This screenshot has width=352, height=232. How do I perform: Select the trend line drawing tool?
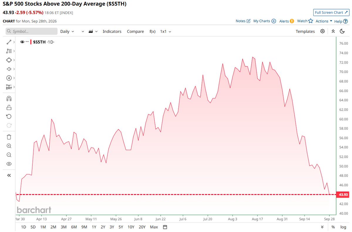coord(9,42)
